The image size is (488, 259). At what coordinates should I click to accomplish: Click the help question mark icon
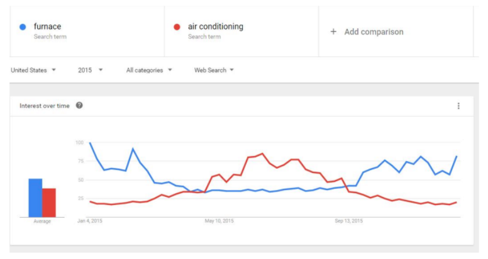(79, 105)
